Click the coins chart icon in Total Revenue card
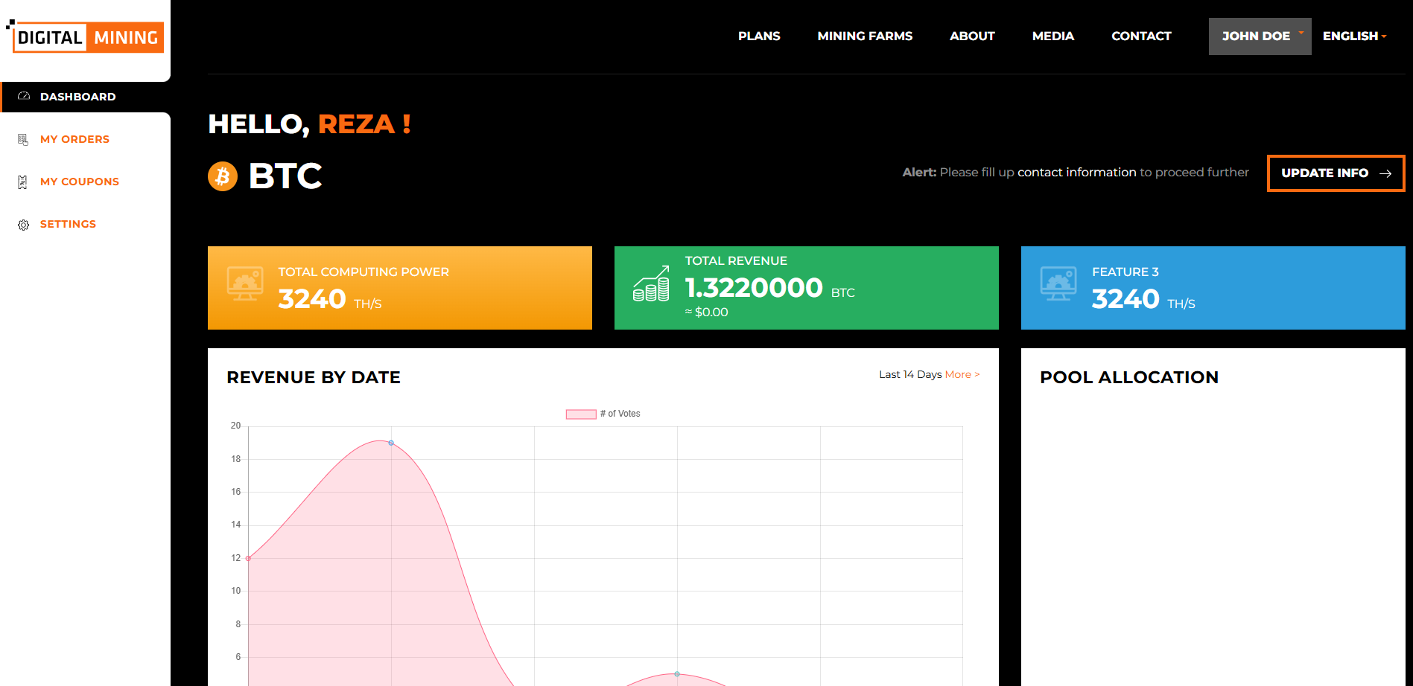1413x686 pixels. pos(651,283)
